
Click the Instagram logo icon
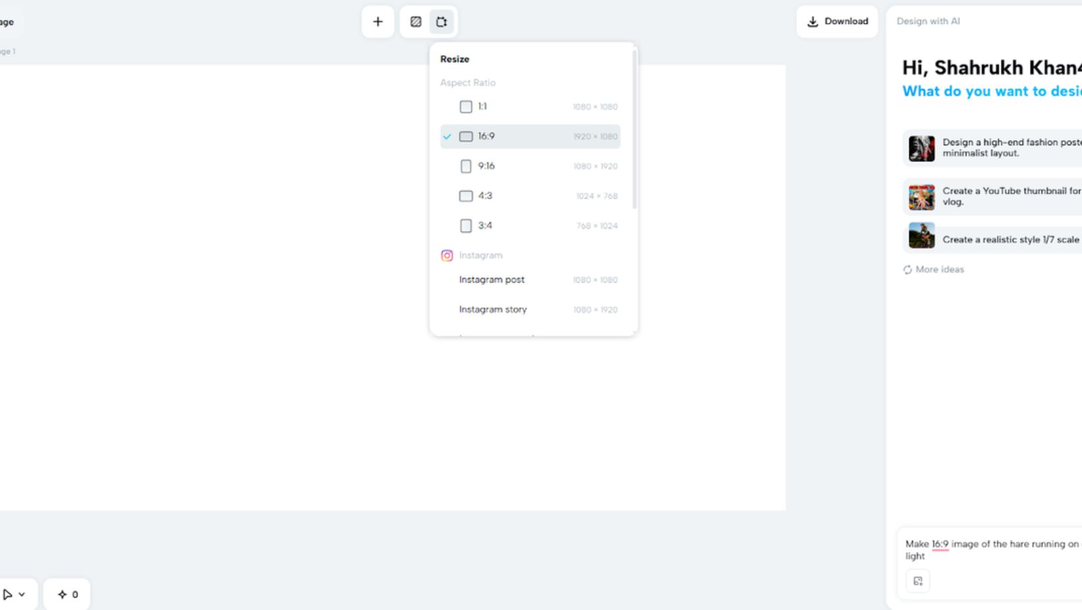pos(447,255)
